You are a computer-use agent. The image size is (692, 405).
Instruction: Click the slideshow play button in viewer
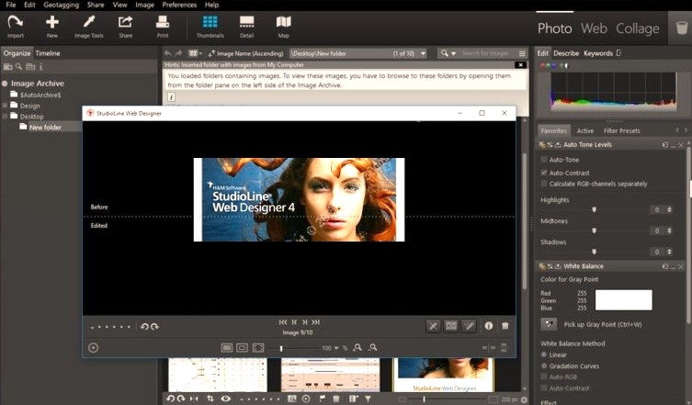click(93, 348)
